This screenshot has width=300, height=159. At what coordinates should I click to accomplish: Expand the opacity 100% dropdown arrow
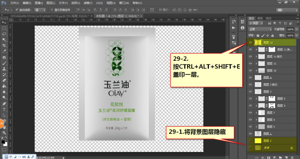point(297,29)
